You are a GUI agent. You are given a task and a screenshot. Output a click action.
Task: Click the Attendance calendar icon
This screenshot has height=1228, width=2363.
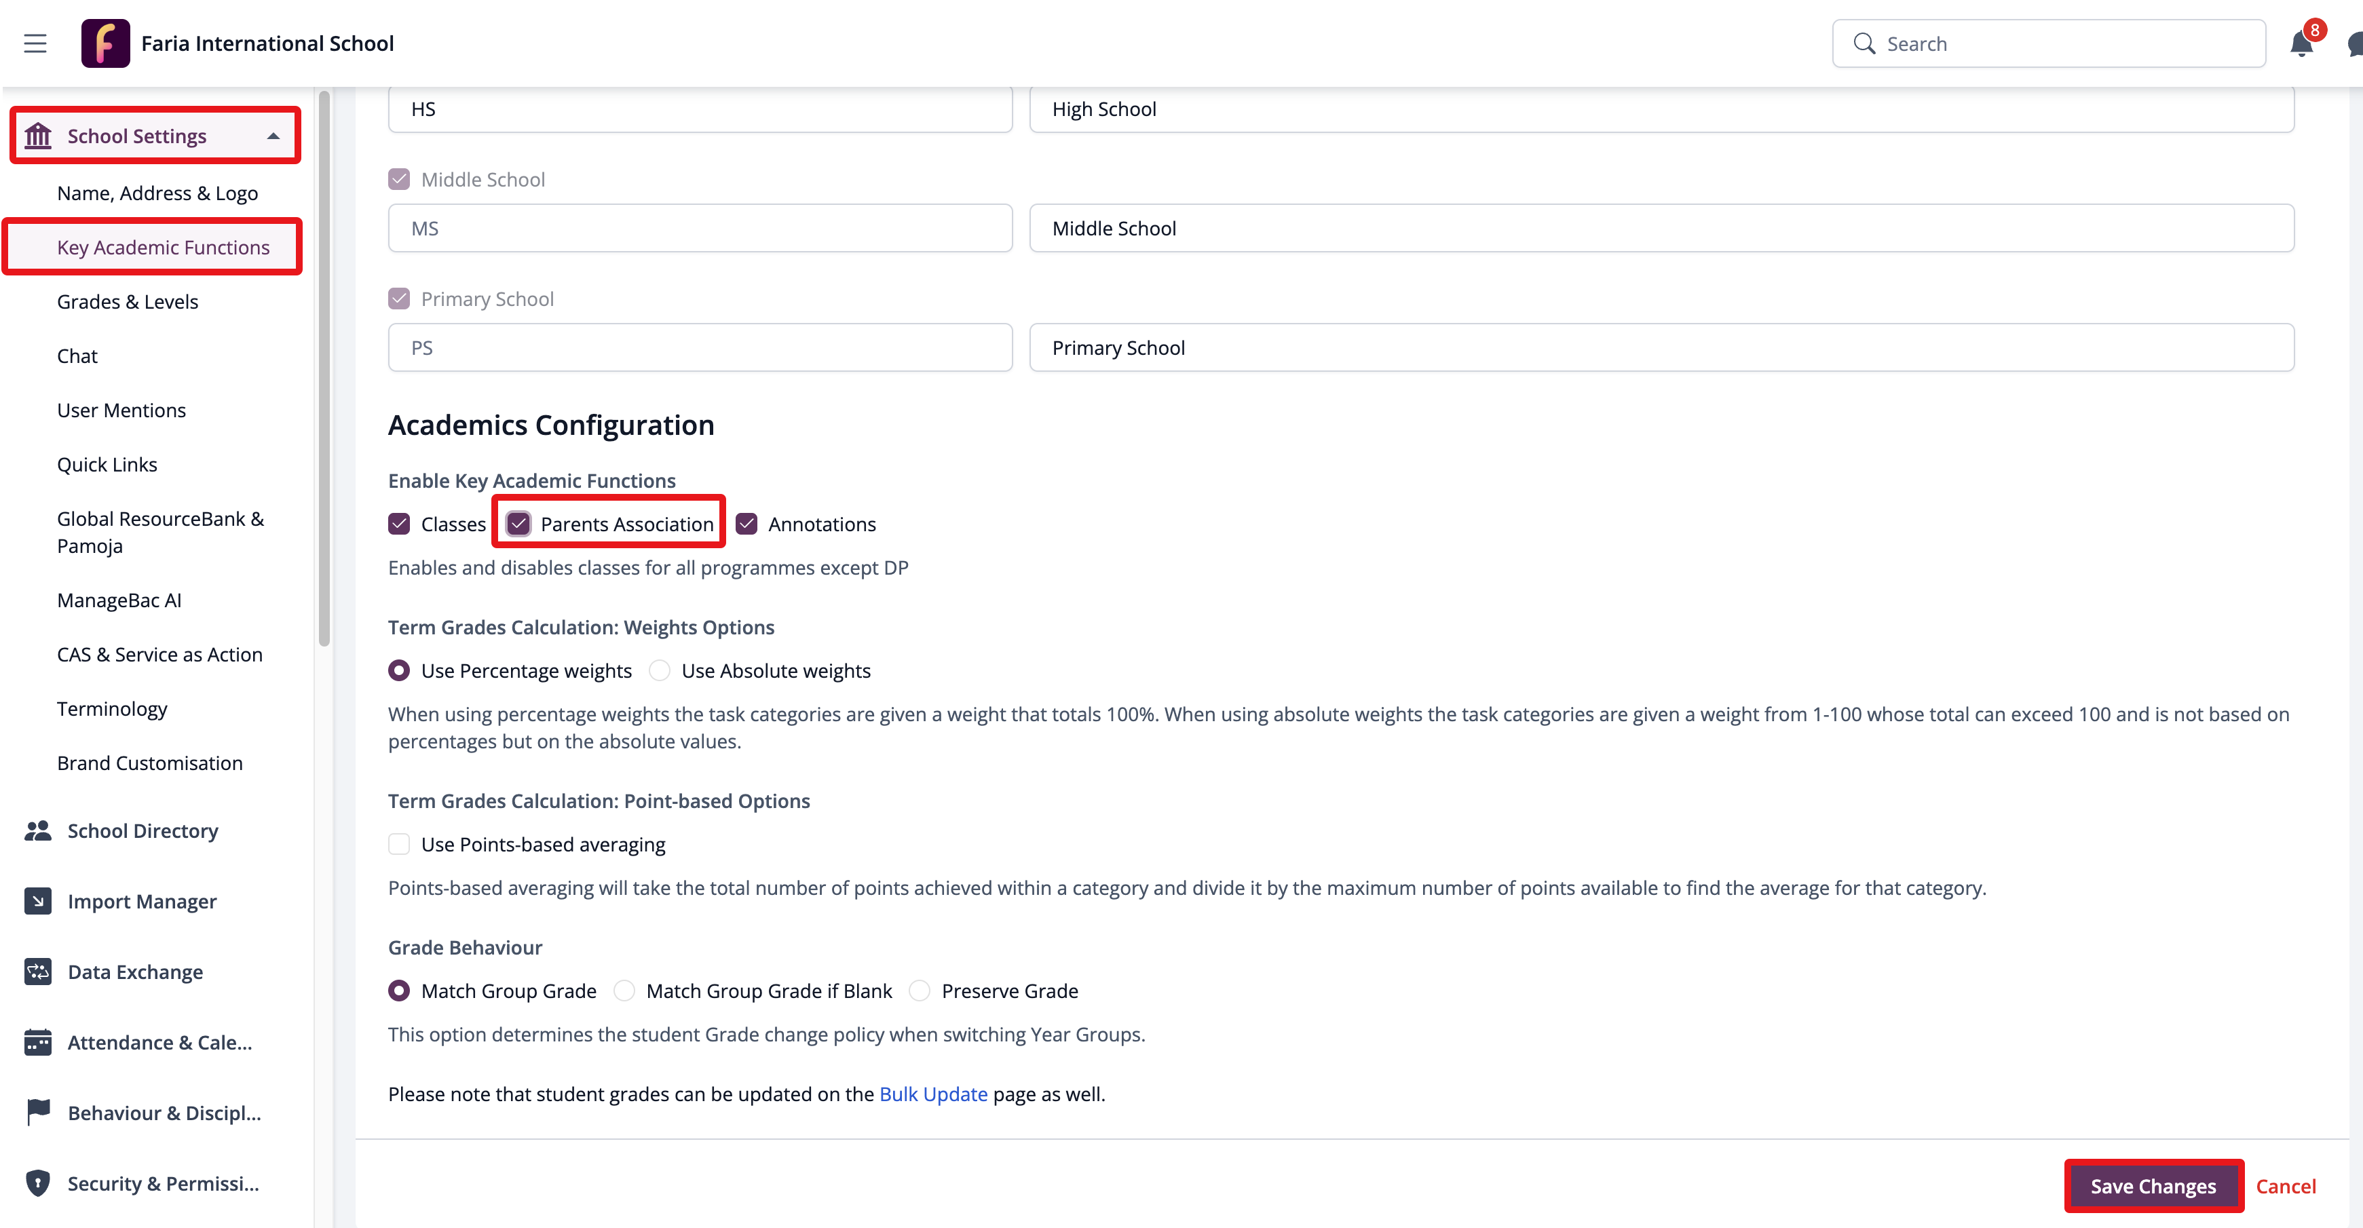tap(37, 1043)
